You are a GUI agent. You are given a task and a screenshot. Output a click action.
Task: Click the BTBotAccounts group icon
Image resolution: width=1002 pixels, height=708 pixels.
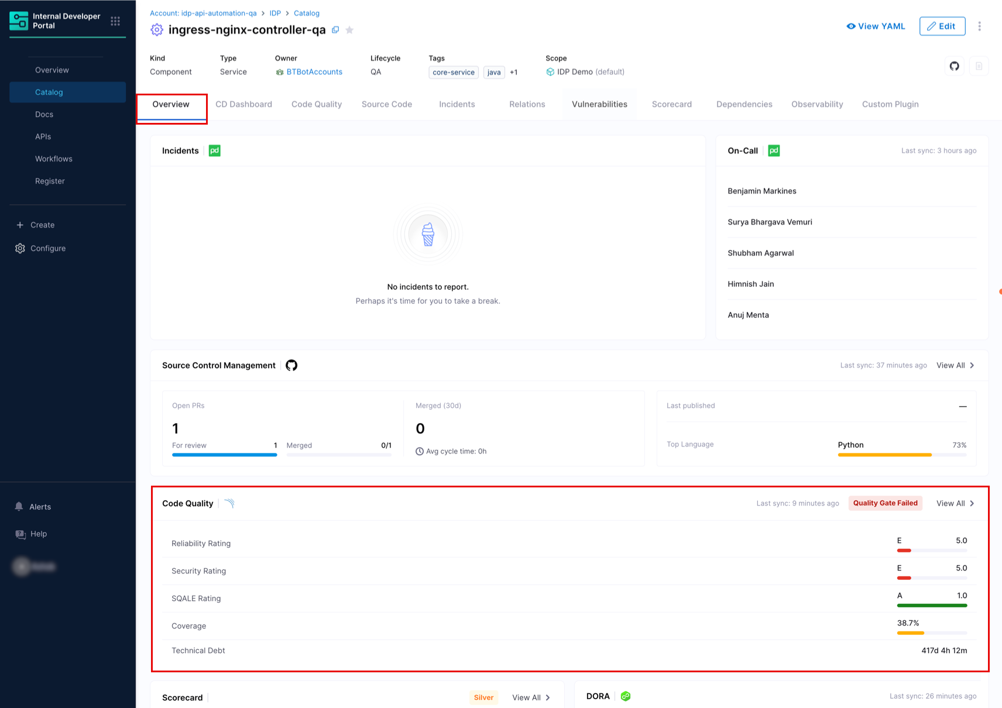[x=280, y=72]
